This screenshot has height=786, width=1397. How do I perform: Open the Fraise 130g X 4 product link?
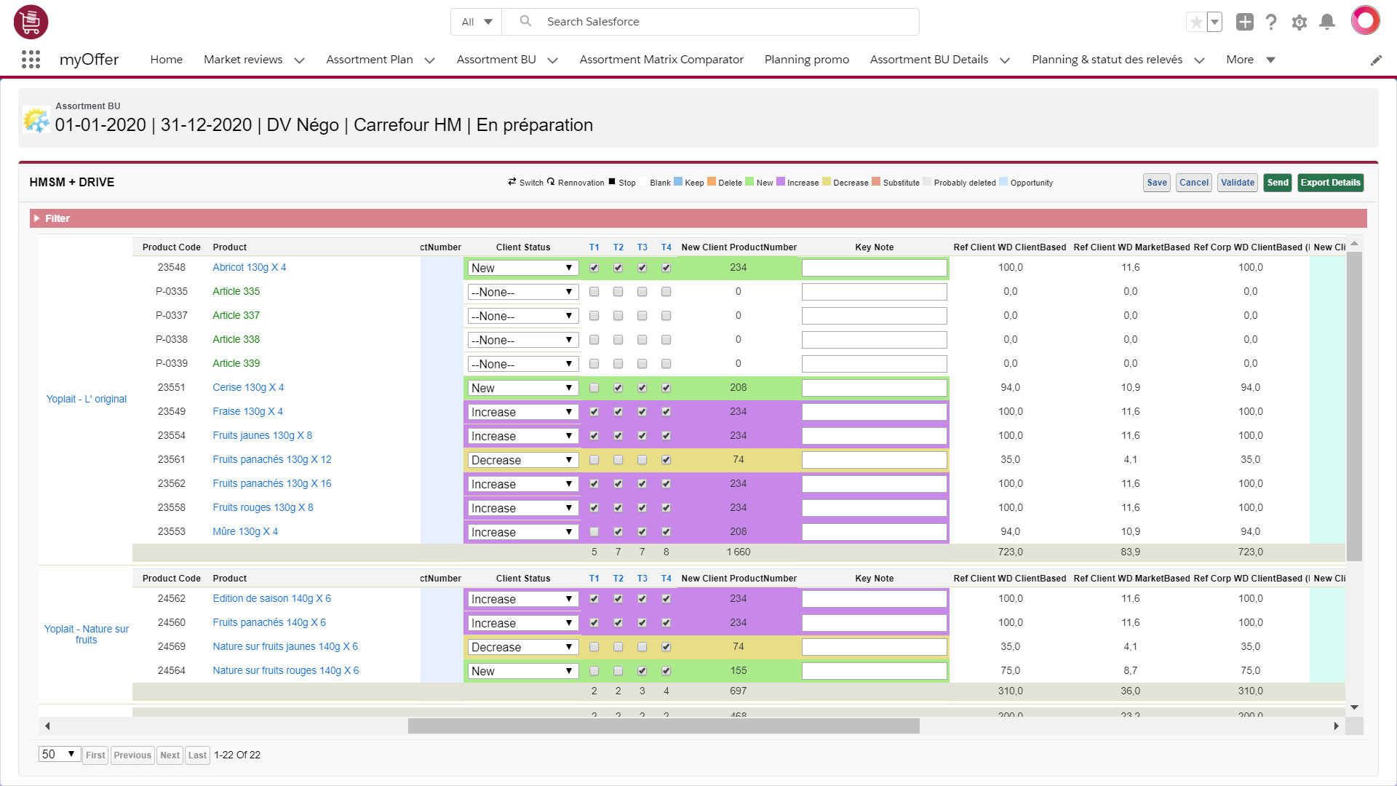coord(247,411)
